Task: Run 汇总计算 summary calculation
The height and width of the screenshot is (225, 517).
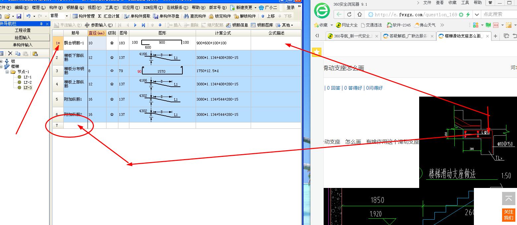Action: pos(109,16)
